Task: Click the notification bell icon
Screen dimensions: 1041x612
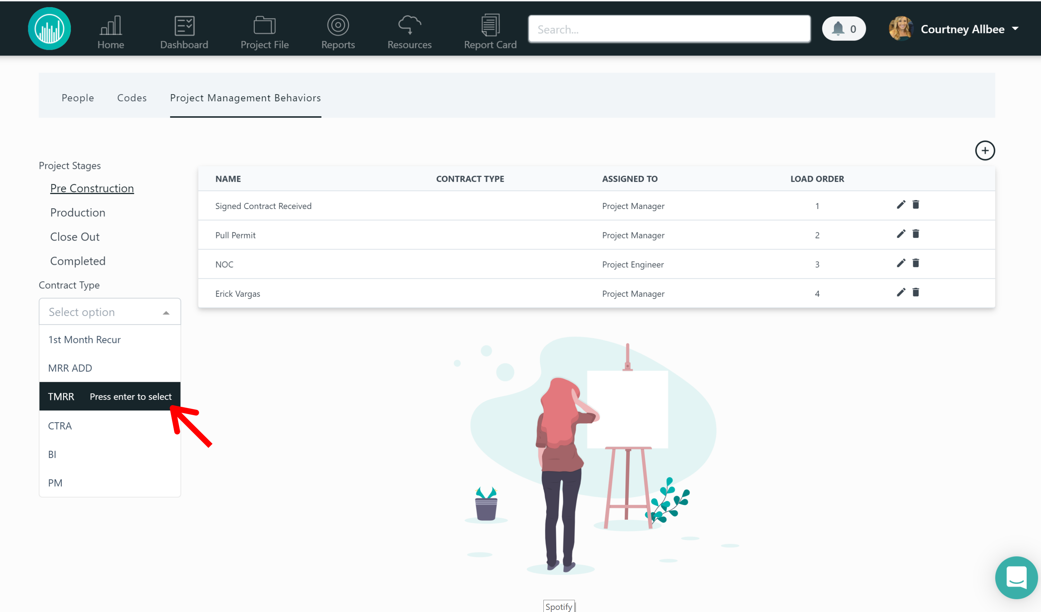Action: coord(838,29)
